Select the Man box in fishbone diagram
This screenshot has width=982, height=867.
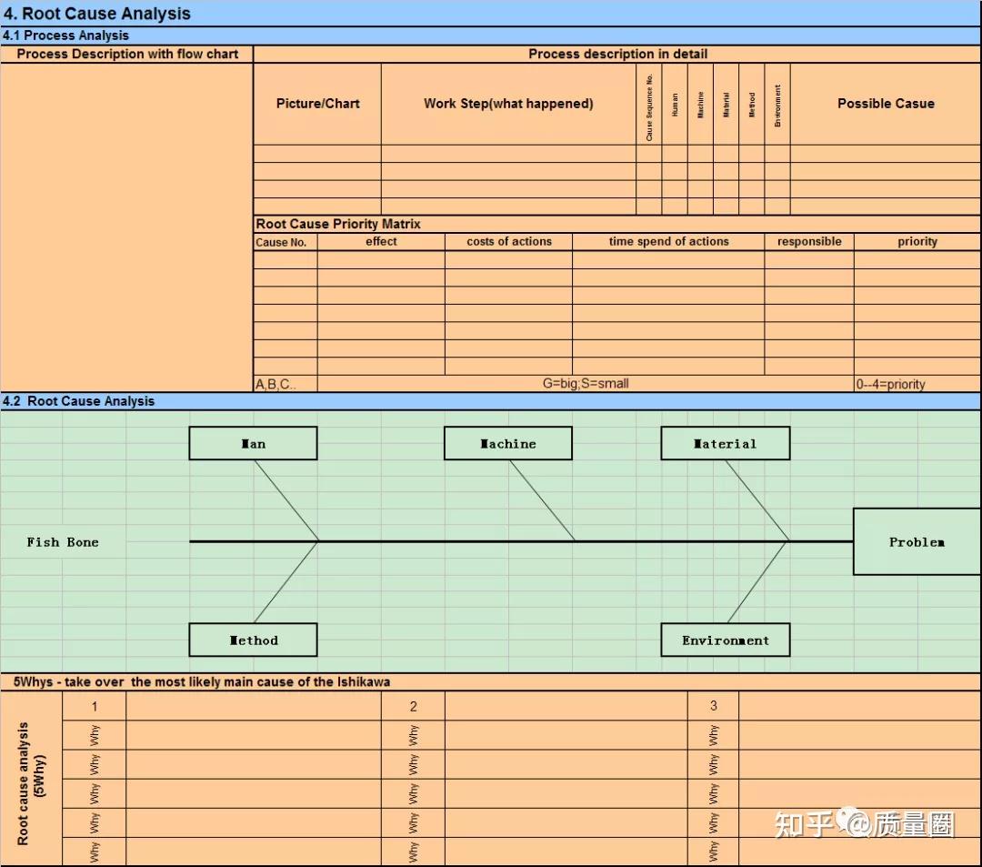(x=253, y=444)
